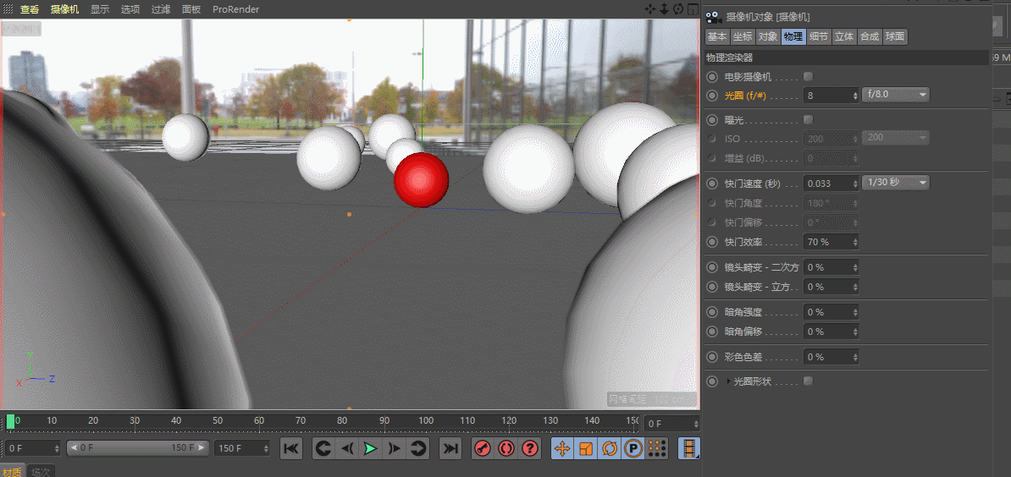Click animation dot next to 快门效率

[712, 242]
